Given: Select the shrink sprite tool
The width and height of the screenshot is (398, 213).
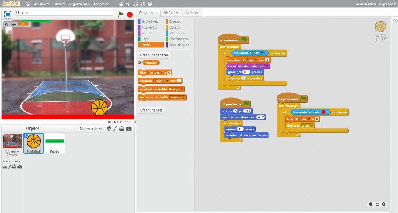Looking at the screenshot, I should point(143,4).
